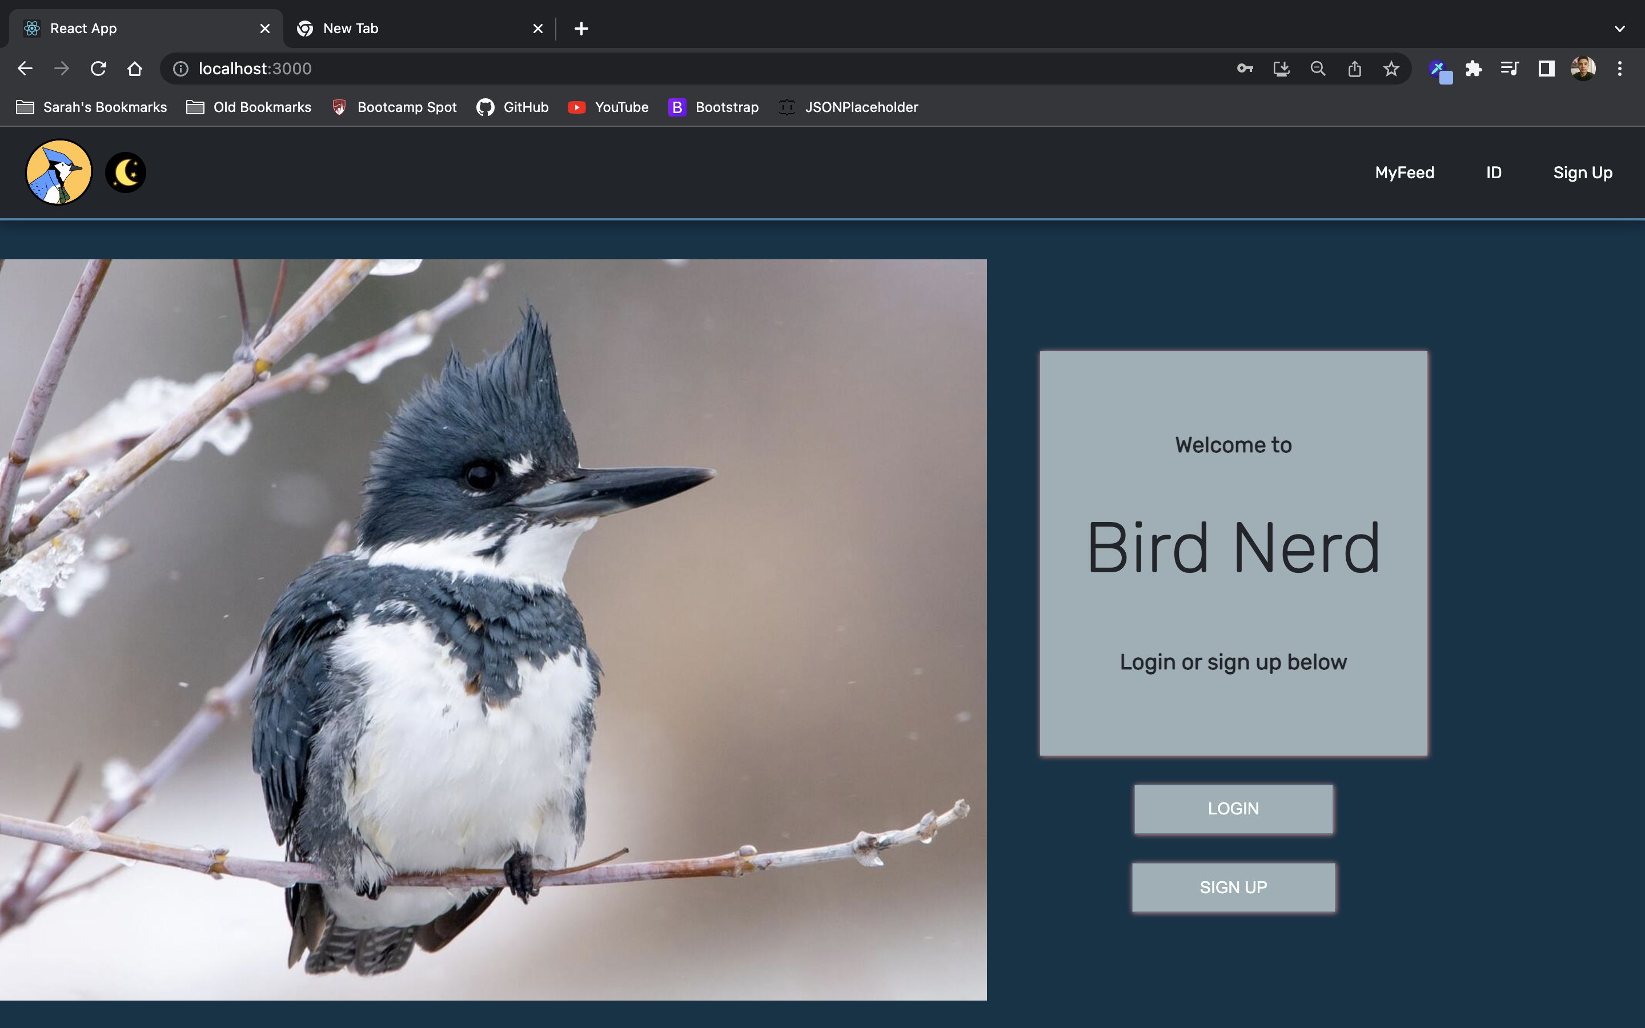Click the kingfisher bird photo

tap(493, 629)
